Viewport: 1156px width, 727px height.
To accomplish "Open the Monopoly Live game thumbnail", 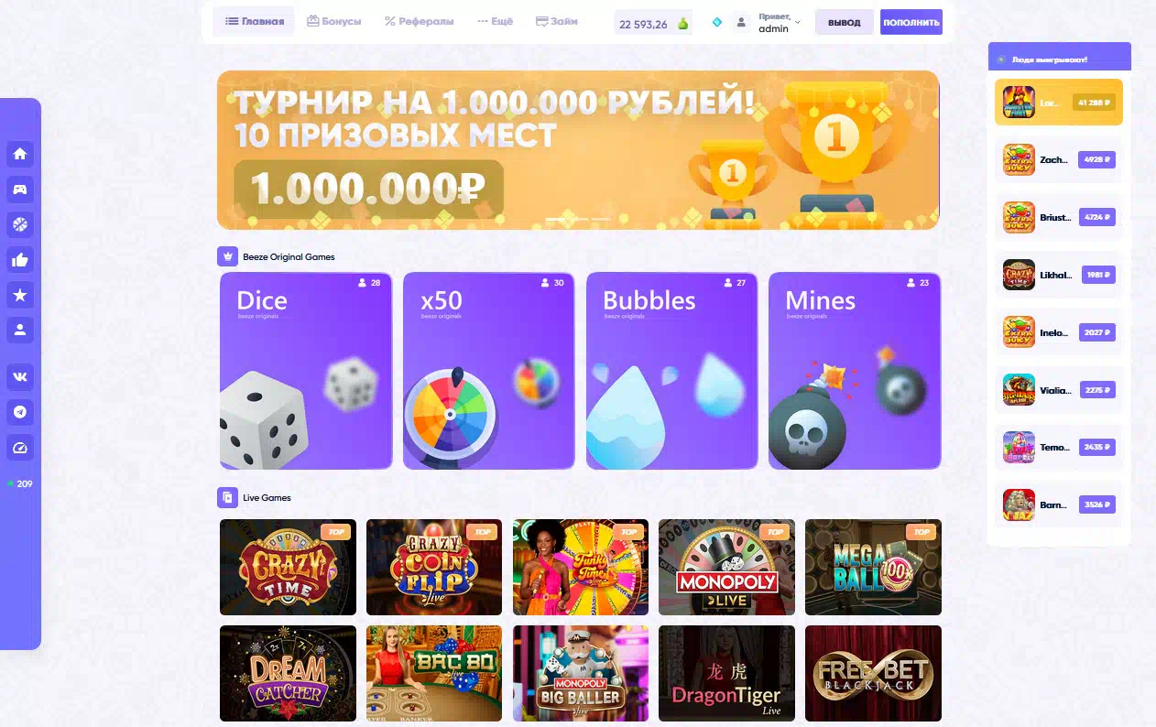I will click(726, 567).
